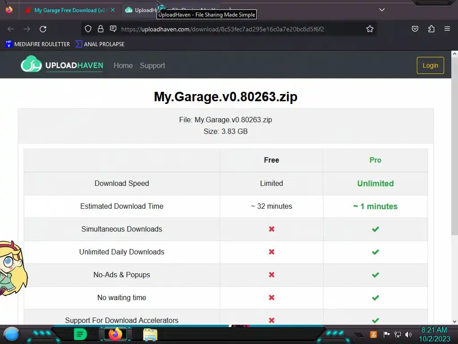Open the list all tabs chevron
This screenshot has height=344, width=458.
coord(382,10)
